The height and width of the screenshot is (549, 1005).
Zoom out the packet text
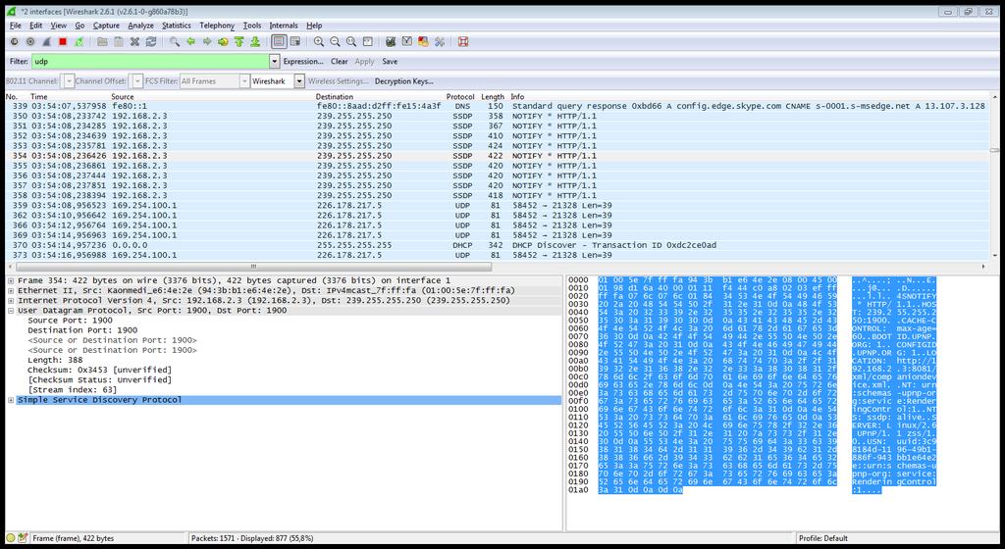tap(335, 41)
